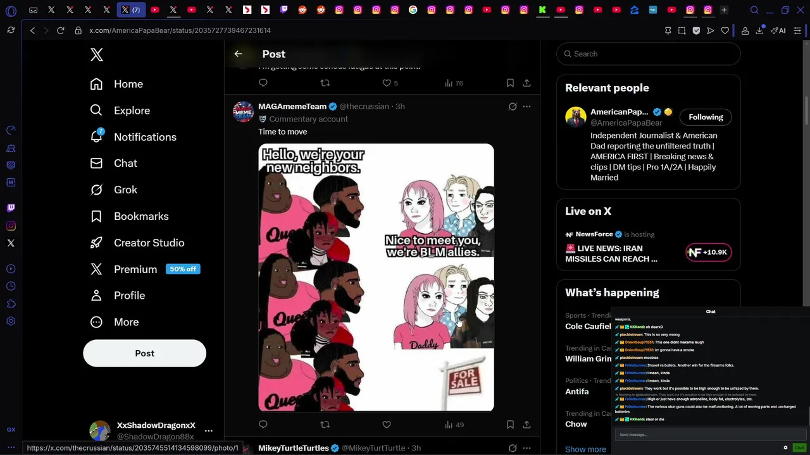Repost the MAGAmemeTeam post
This screenshot has width=810, height=455.
[x=325, y=425]
